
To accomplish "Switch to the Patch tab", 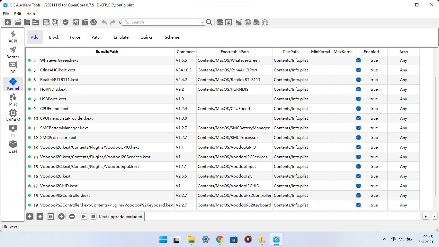I will click(96, 37).
